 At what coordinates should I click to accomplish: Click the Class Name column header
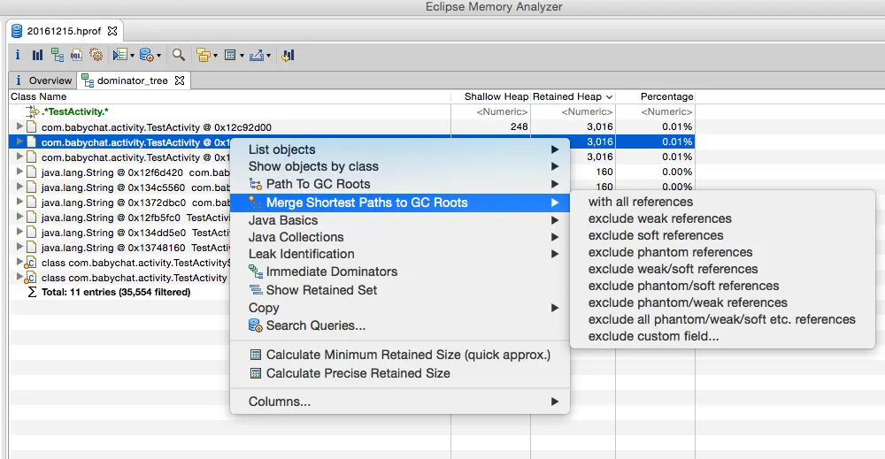click(230, 96)
